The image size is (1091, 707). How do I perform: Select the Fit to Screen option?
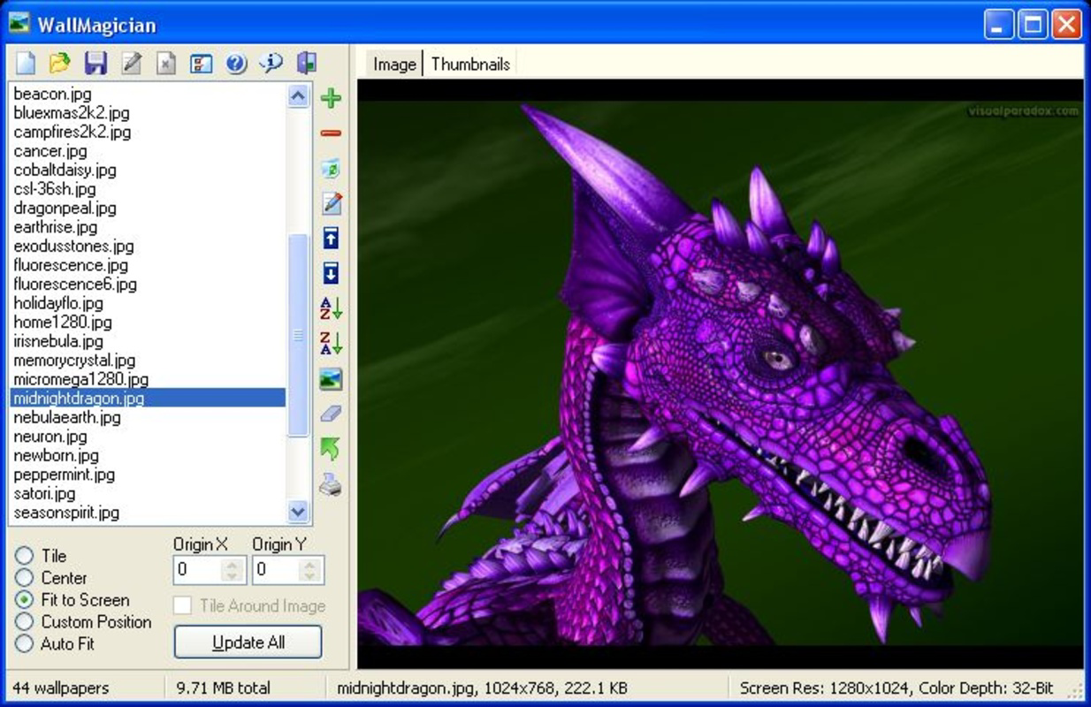[72, 600]
